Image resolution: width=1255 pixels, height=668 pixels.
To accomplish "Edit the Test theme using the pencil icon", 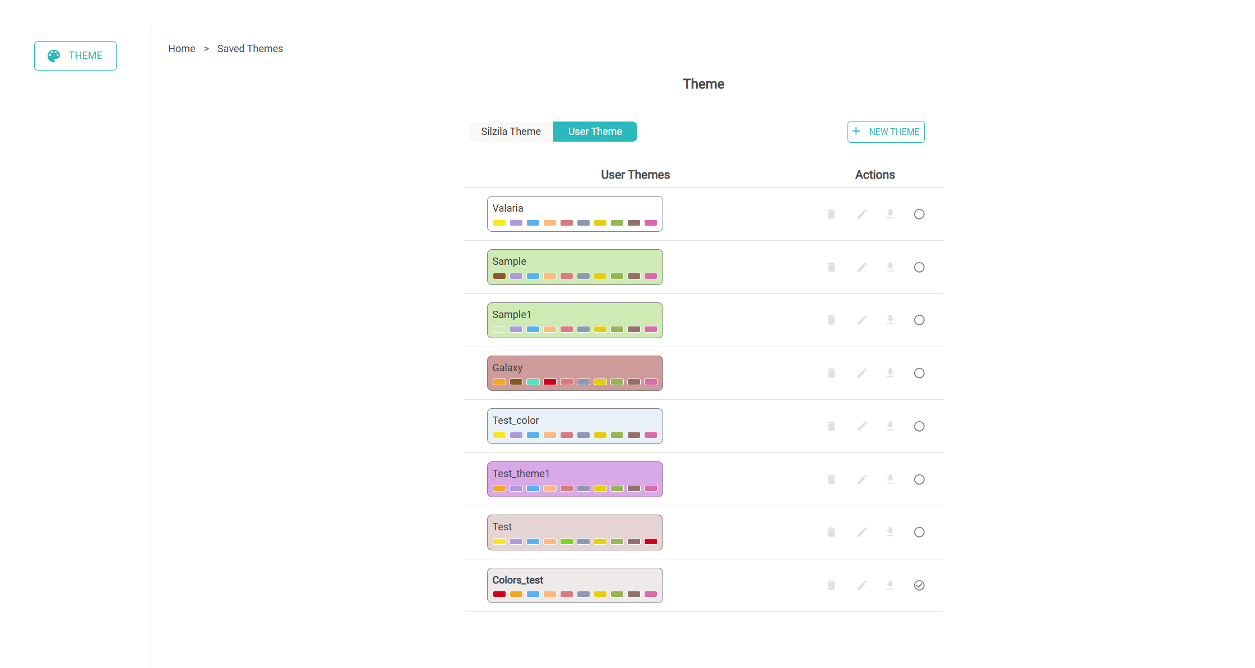I will (862, 532).
